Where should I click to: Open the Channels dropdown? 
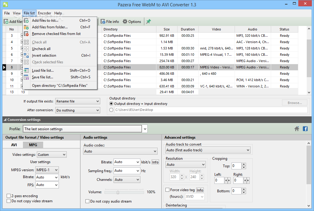click(127, 180)
